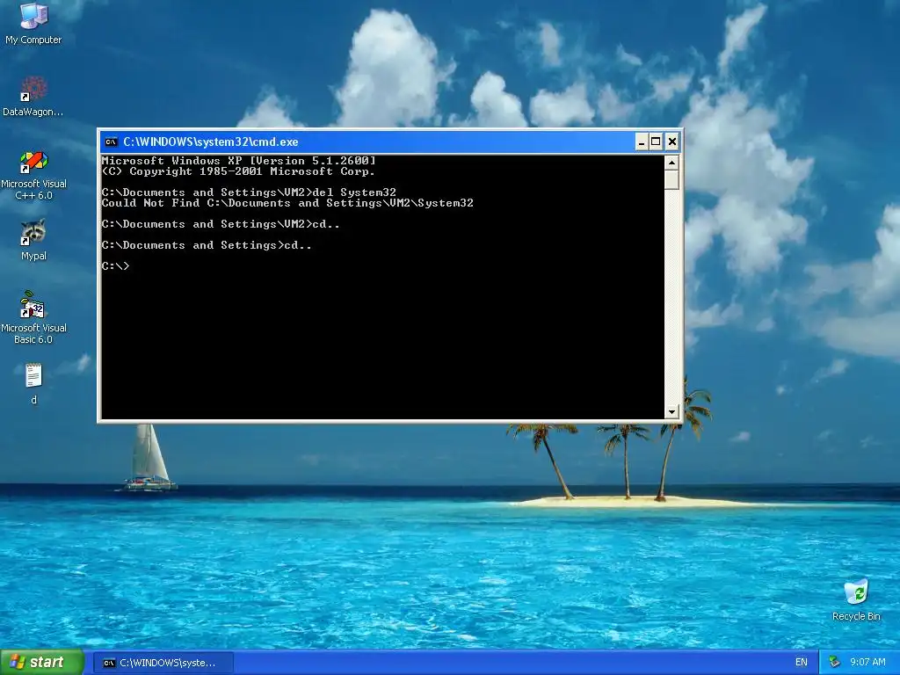The width and height of the screenshot is (900, 675).
Task: Select the Recycle Bin icon
Action: (856, 600)
